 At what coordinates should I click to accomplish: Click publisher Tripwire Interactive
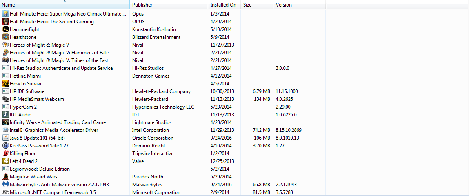point(153,154)
